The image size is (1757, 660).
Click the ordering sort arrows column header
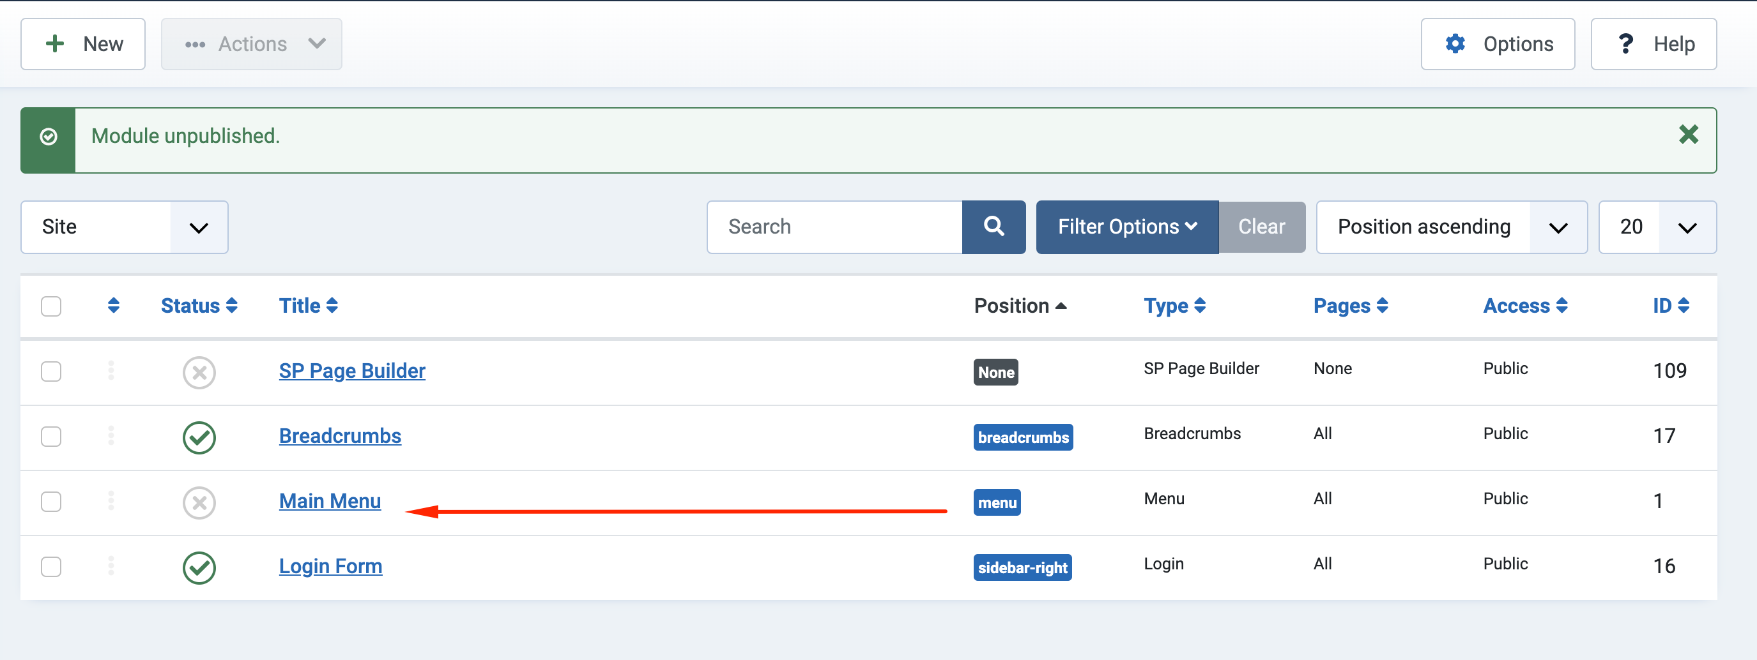(x=113, y=306)
